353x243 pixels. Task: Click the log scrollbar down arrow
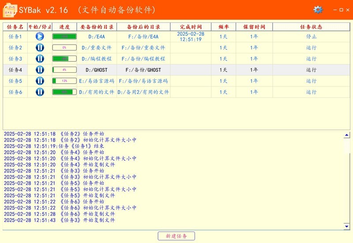347,226
